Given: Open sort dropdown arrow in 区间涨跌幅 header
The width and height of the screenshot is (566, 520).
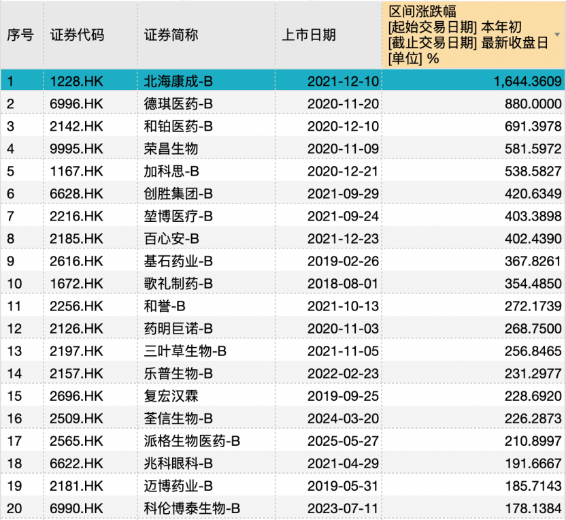Looking at the screenshot, I should pos(557,35).
